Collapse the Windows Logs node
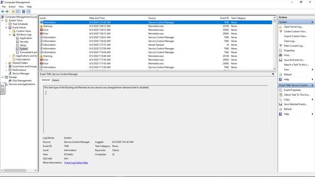Screen dimensions: 315x177 10,34
